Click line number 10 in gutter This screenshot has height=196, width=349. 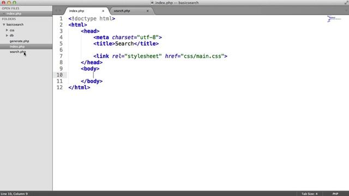tap(59, 75)
